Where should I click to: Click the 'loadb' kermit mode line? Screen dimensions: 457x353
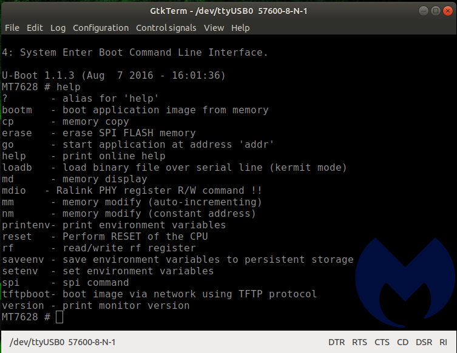point(174,168)
